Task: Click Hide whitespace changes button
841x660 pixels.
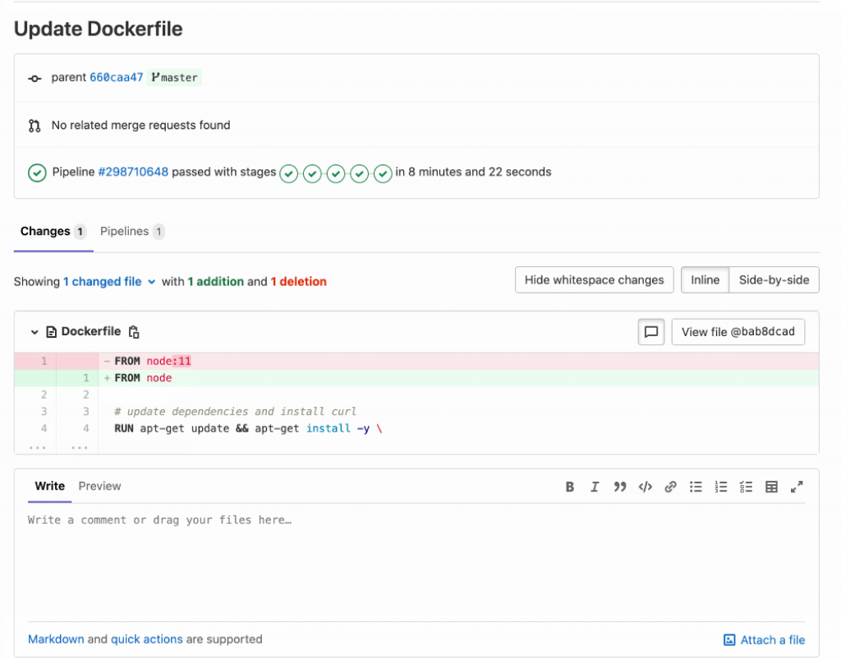Action: 594,280
